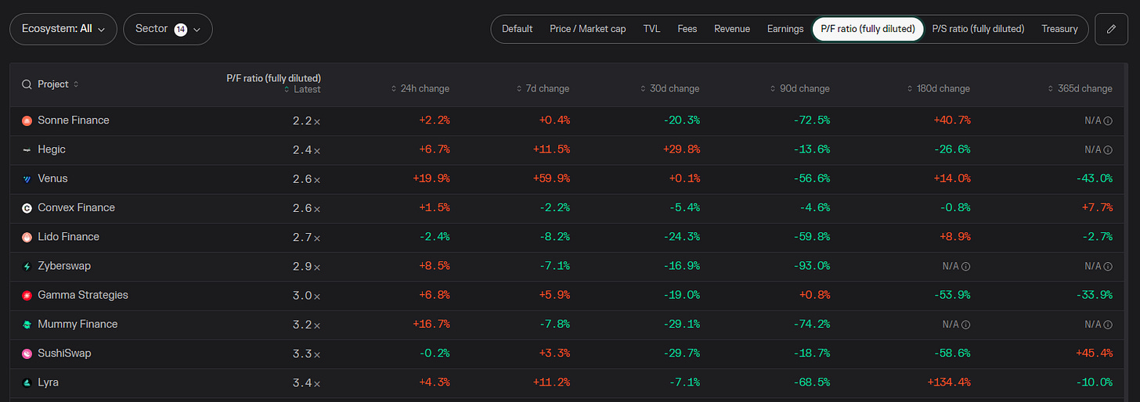Click the Hegic project logo
The width and height of the screenshot is (1140, 402).
point(27,149)
